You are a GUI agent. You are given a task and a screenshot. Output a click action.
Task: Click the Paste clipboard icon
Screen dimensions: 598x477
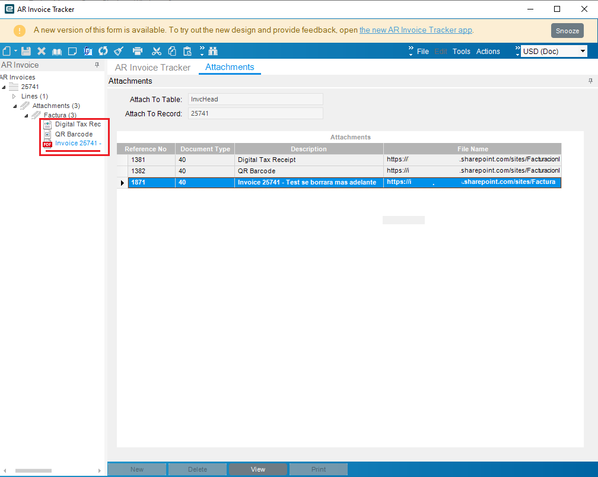[x=187, y=51]
